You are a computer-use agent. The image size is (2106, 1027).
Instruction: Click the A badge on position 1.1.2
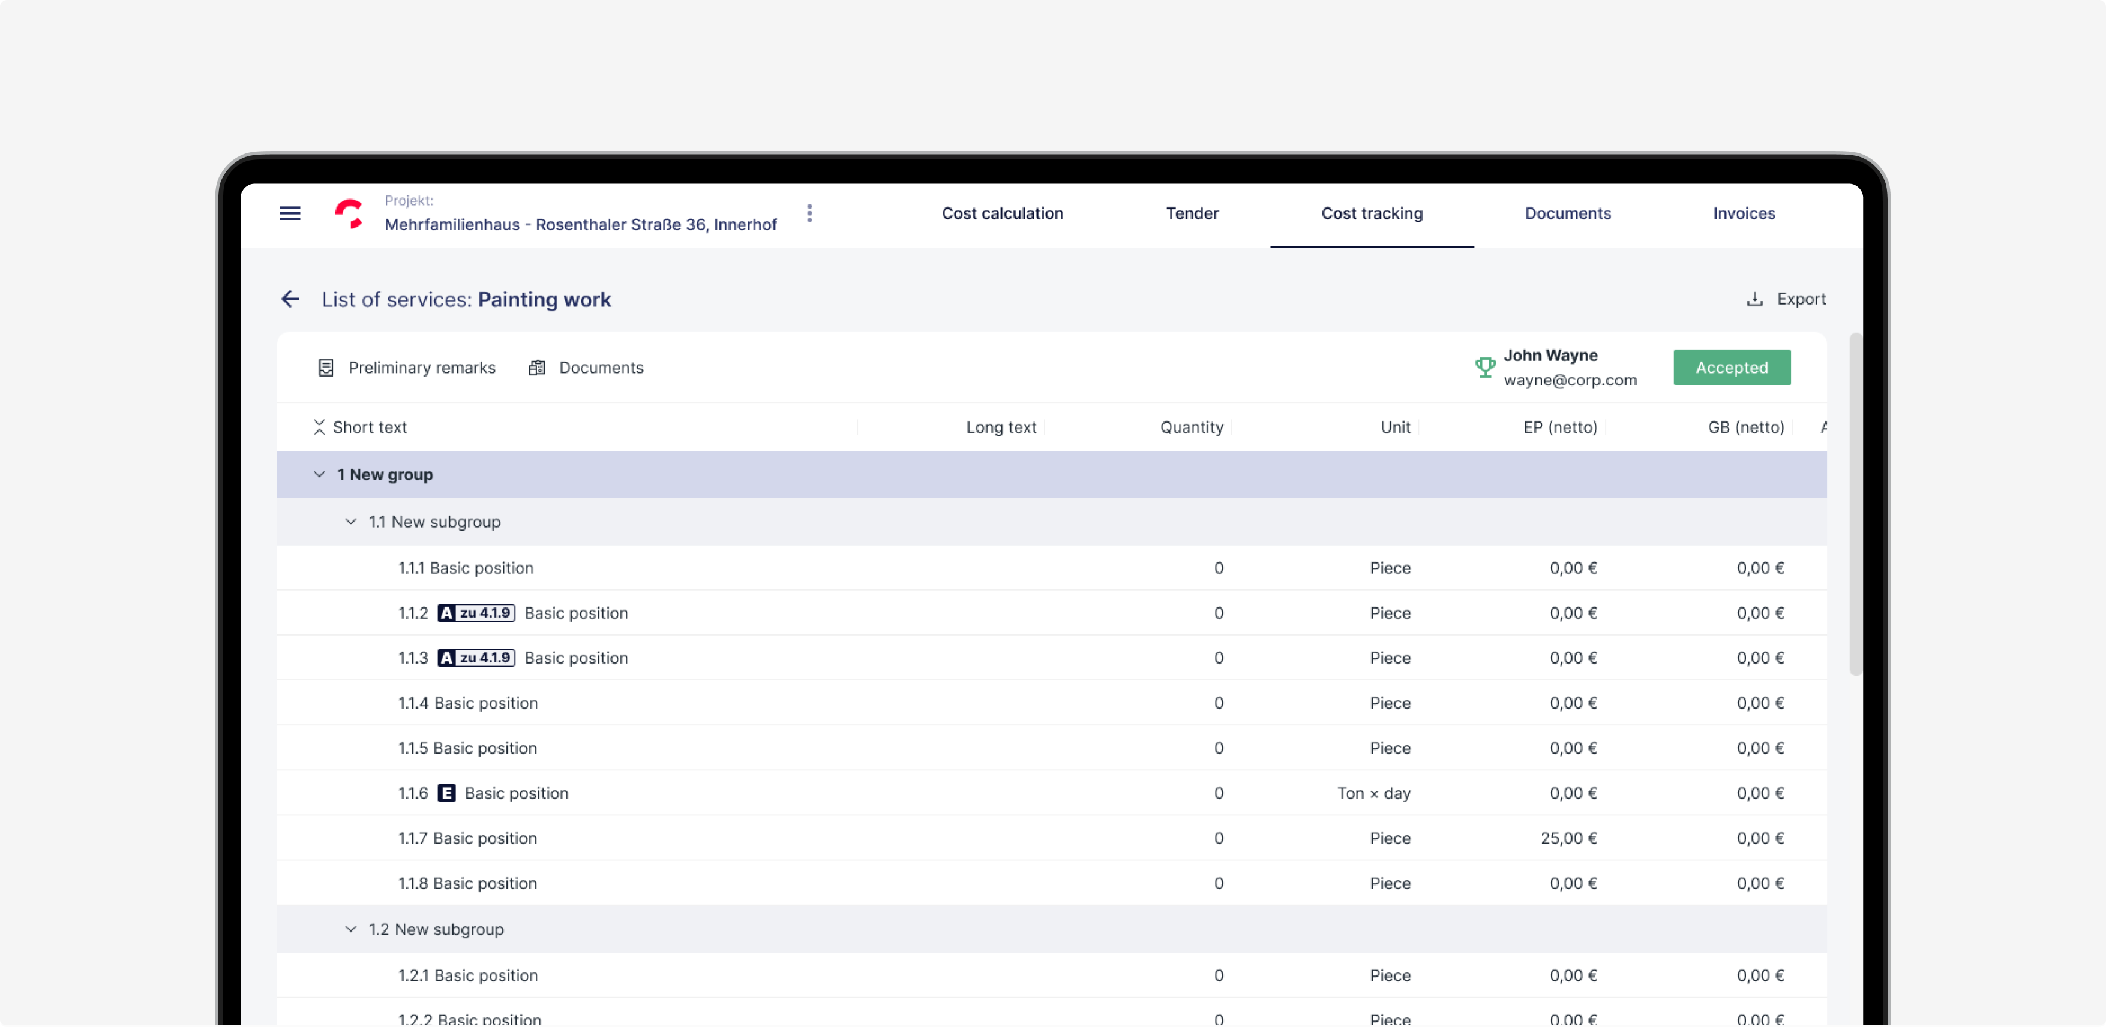pyautogui.click(x=446, y=613)
